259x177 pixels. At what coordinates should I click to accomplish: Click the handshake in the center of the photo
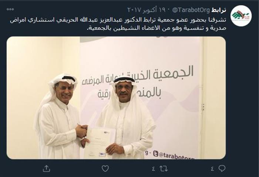(x=81, y=131)
